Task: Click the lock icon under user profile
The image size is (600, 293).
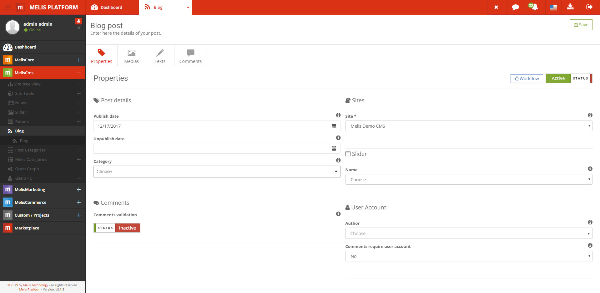Action: click(79, 28)
